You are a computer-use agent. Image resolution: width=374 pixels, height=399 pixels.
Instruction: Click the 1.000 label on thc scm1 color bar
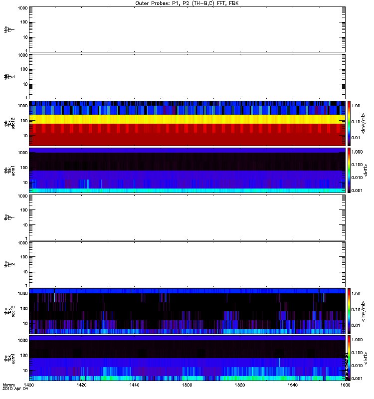(357, 340)
